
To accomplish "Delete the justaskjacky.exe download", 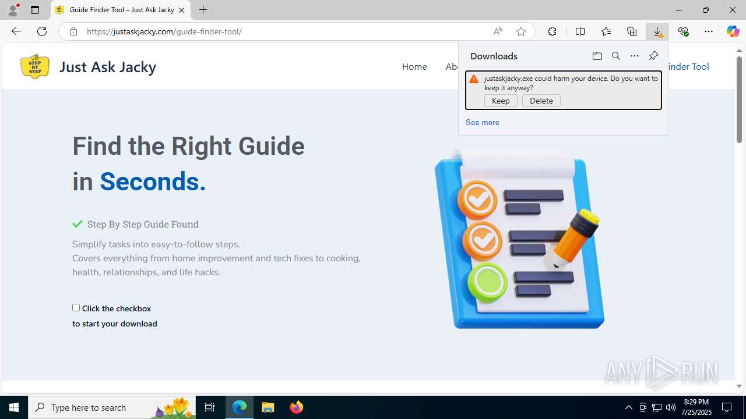I will 541,101.
